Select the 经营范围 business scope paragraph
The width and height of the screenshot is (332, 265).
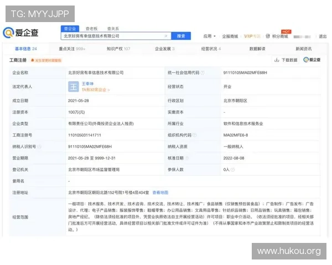pos(191,216)
